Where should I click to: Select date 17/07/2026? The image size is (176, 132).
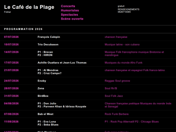pyautogui.click(x=11, y=63)
